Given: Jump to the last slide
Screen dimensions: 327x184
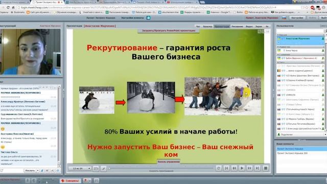Looking at the screenshot, I should tap(257, 168).
